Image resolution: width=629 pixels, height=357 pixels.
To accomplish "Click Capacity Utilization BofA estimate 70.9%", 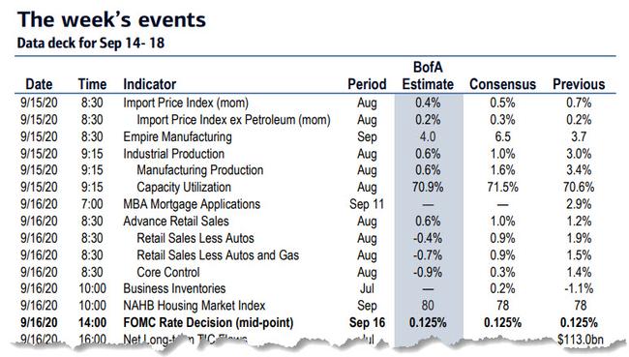I will coord(428,188).
